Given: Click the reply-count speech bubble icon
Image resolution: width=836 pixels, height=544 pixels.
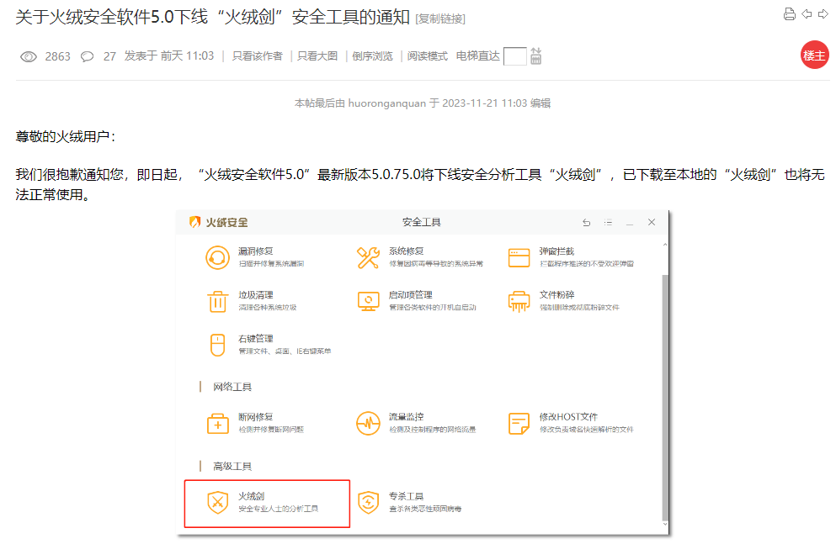Looking at the screenshot, I should 87,56.
